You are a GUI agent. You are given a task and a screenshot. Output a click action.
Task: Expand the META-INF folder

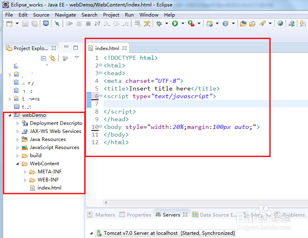[x=25, y=172]
